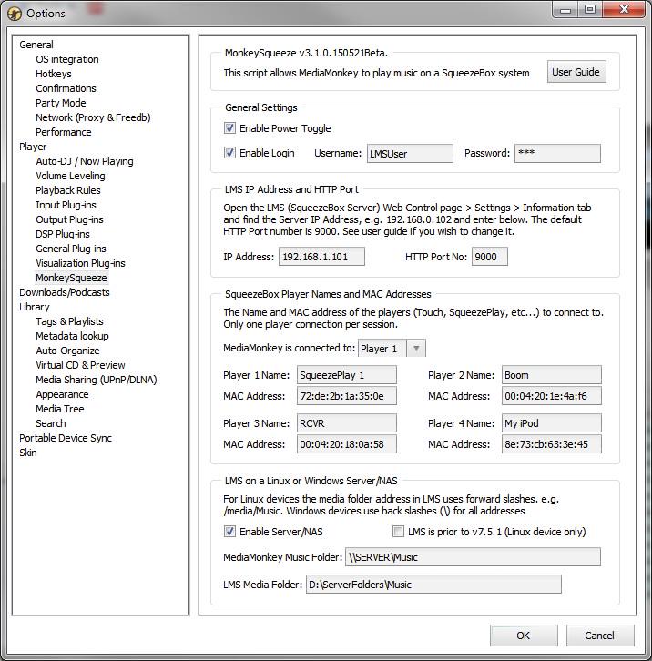
Task: Toggle Enable Power Toggle checkbox
Action: [229, 128]
